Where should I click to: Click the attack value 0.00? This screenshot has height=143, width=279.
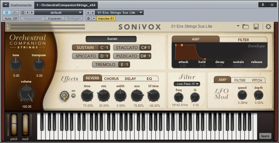183,65
